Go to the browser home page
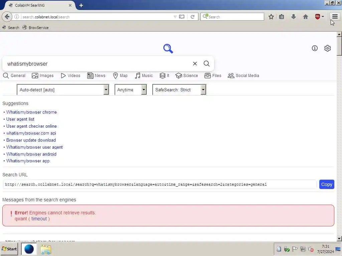342x256 pixels. pos(305,17)
